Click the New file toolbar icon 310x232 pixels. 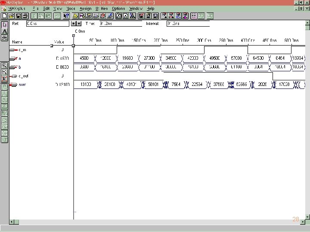4,16
